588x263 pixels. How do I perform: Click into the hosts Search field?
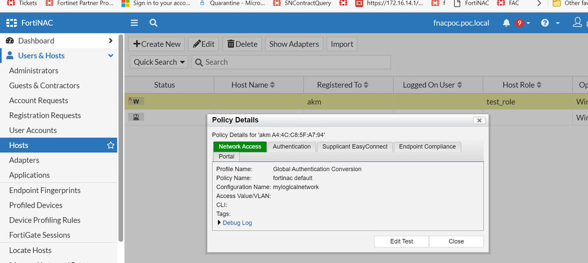(x=291, y=62)
